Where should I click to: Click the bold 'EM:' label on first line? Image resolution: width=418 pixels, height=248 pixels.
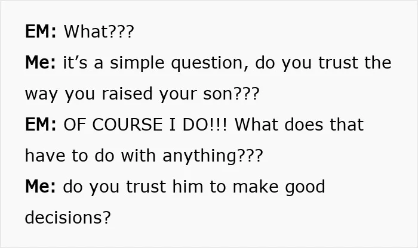(x=41, y=32)
